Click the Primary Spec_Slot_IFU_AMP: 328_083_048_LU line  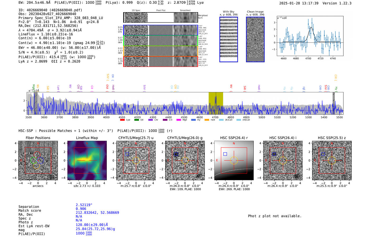click(x=61, y=18)
